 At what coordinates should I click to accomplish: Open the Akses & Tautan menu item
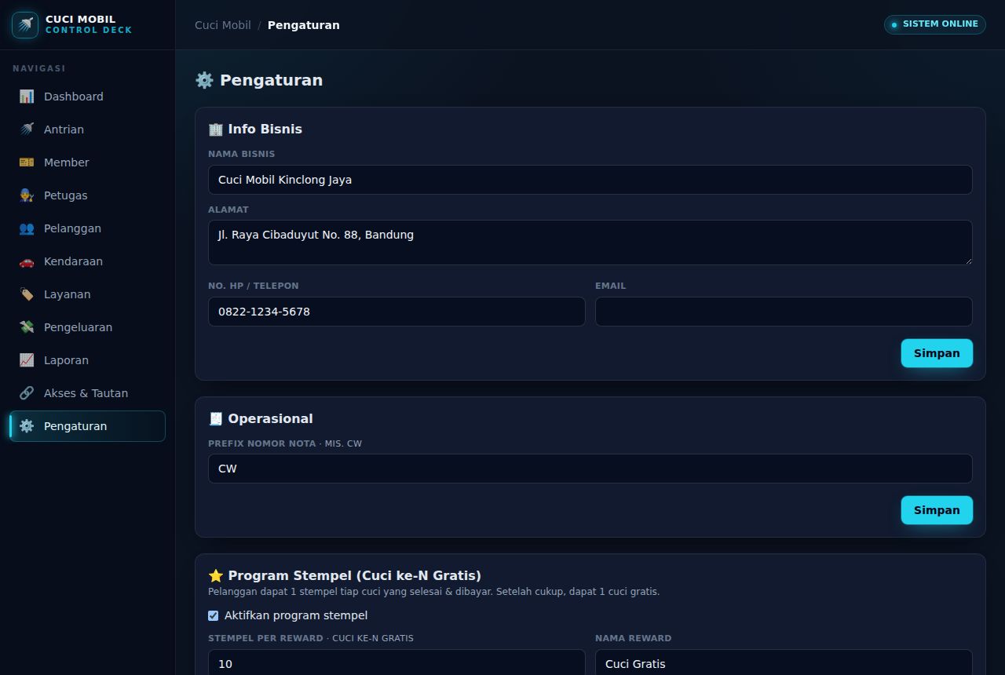pyautogui.click(x=87, y=393)
